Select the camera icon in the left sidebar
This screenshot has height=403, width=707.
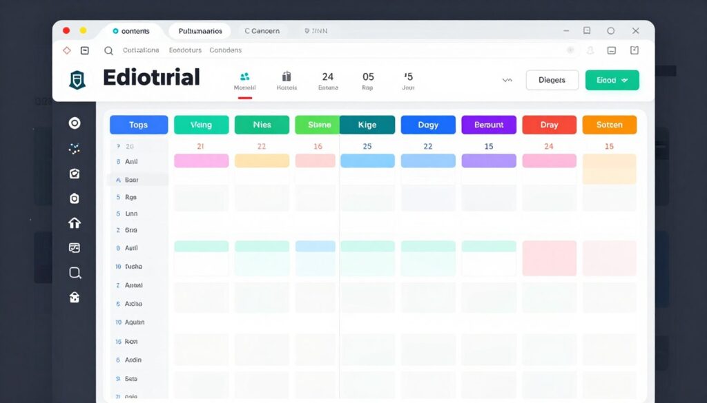(x=75, y=198)
